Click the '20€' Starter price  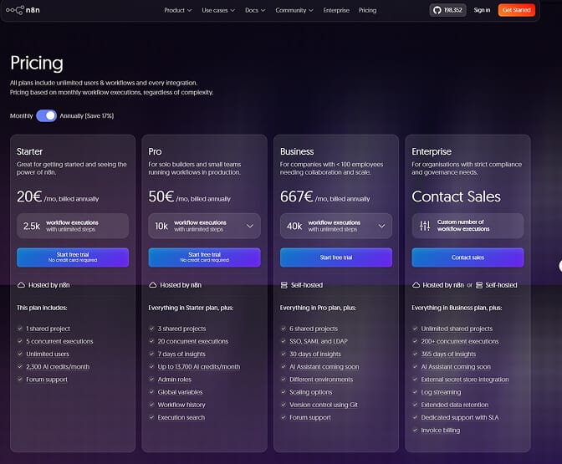click(29, 196)
